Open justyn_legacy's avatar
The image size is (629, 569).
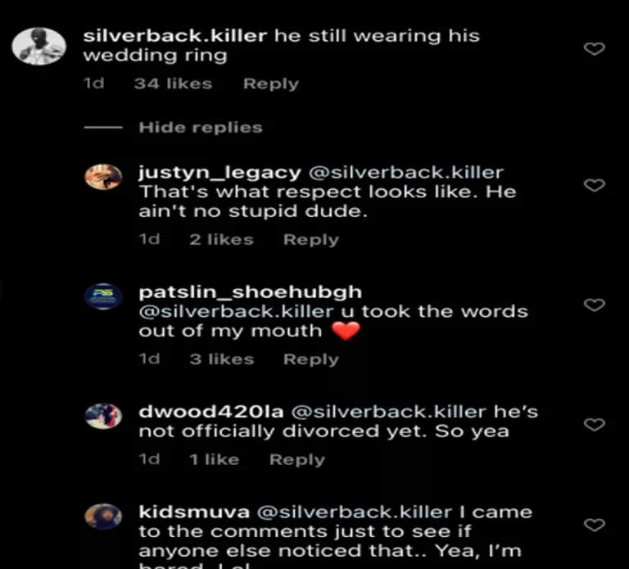click(103, 177)
